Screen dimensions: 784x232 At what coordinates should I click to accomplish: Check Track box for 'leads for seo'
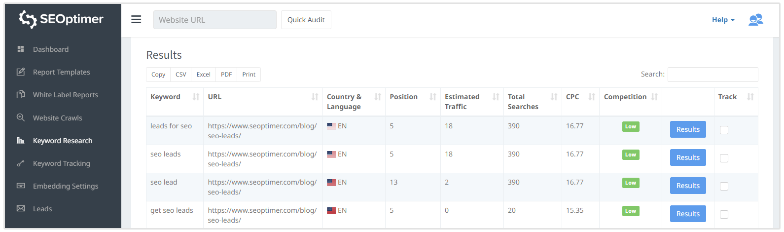tap(724, 130)
